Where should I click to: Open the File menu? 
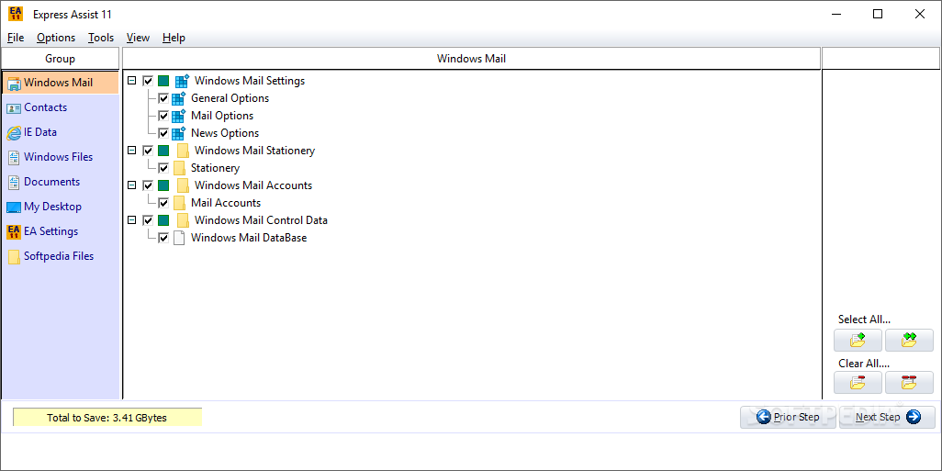(x=16, y=38)
